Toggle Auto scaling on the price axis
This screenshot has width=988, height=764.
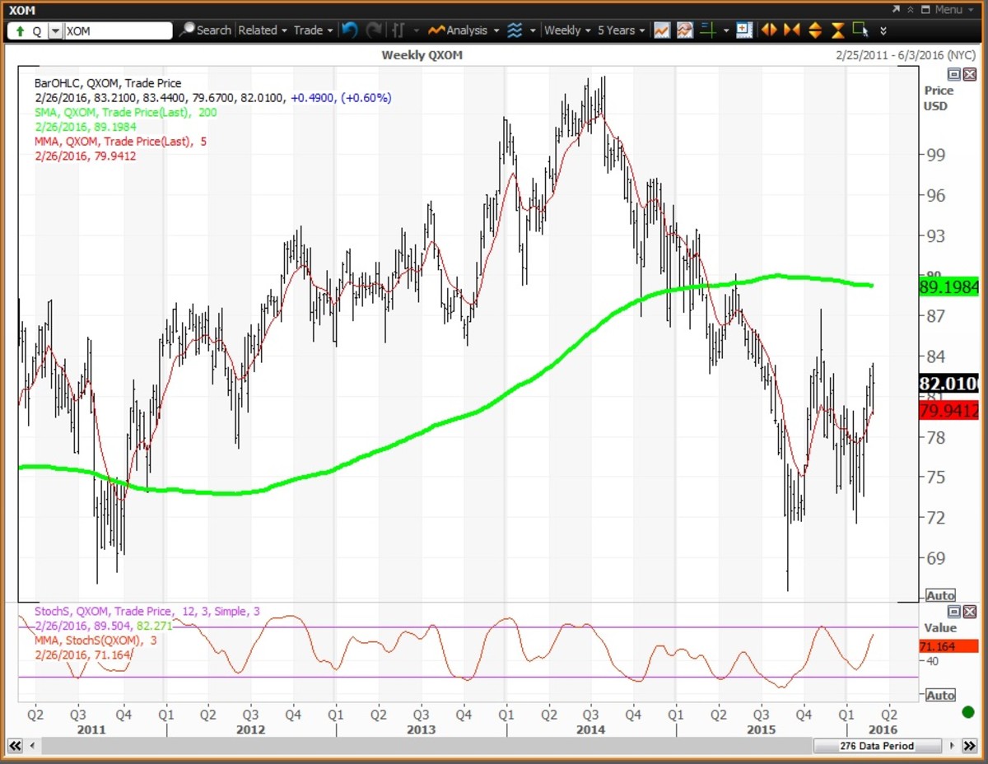tap(940, 595)
